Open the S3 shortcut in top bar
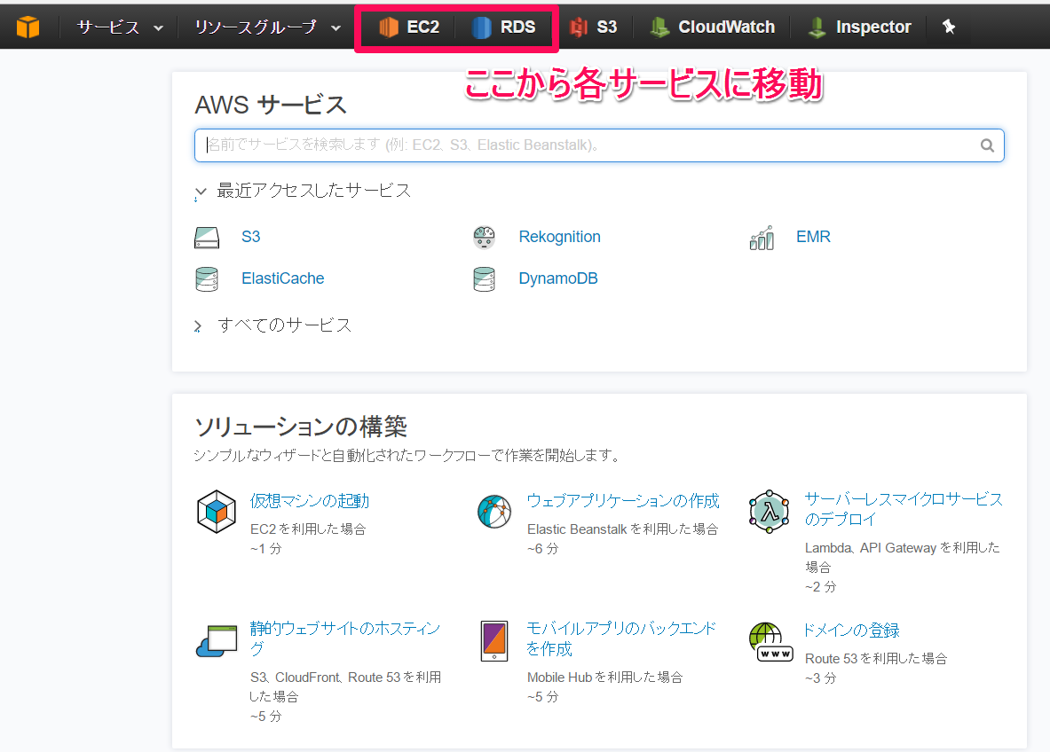Viewport: 1050px width, 752px height. (593, 27)
